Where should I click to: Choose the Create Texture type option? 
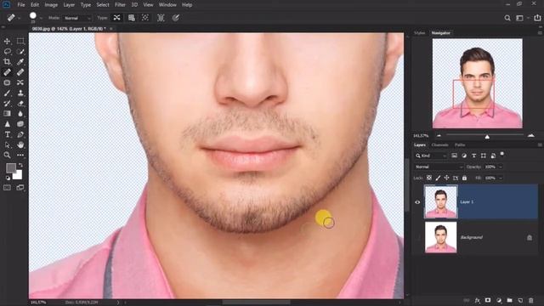[x=132, y=18]
